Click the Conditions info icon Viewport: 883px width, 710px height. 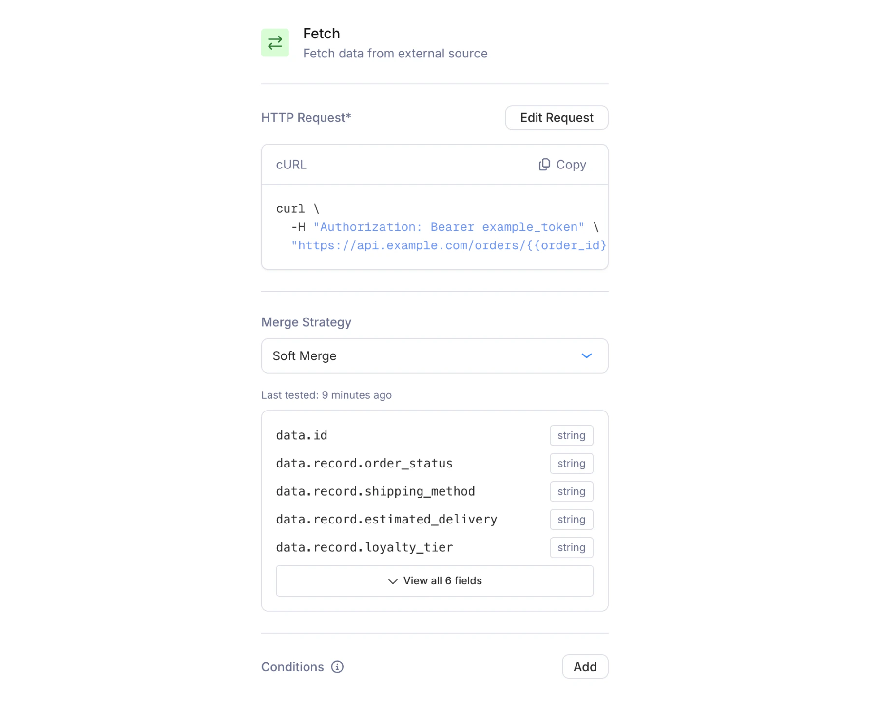point(337,667)
